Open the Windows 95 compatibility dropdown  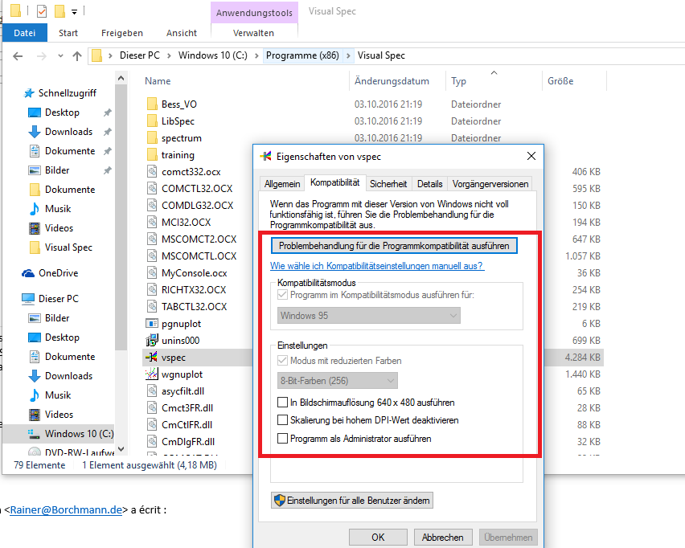368,316
